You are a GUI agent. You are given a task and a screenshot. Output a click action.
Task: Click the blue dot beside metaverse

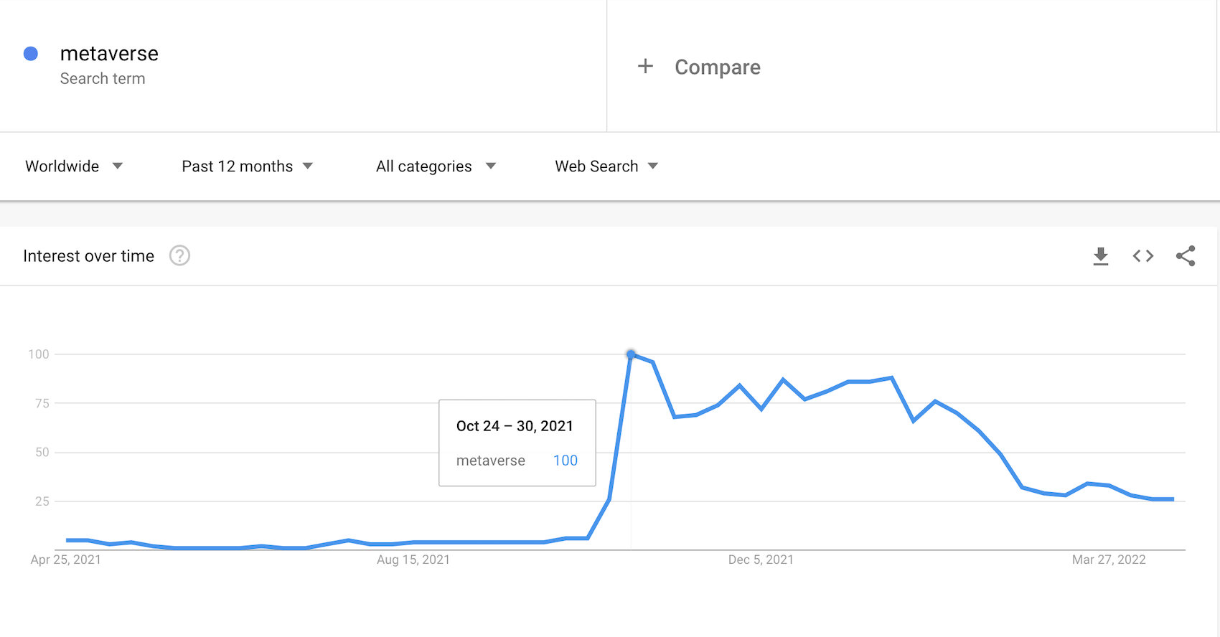[x=31, y=54]
